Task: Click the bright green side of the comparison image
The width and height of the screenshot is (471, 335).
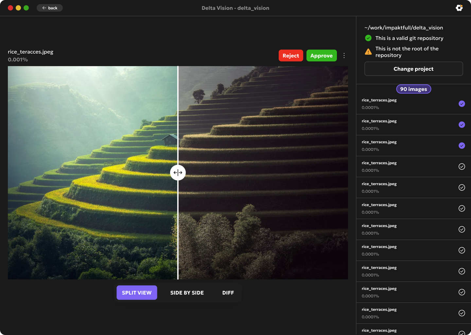Action: (93, 173)
